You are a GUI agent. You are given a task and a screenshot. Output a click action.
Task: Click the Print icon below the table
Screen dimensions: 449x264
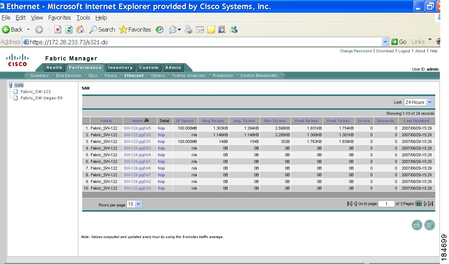(x=417, y=225)
